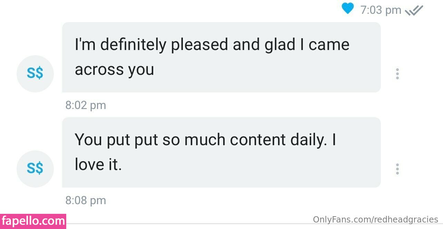443x229 pixels.
Task: Click the 7:03 pm timestamp
Action: (x=381, y=10)
